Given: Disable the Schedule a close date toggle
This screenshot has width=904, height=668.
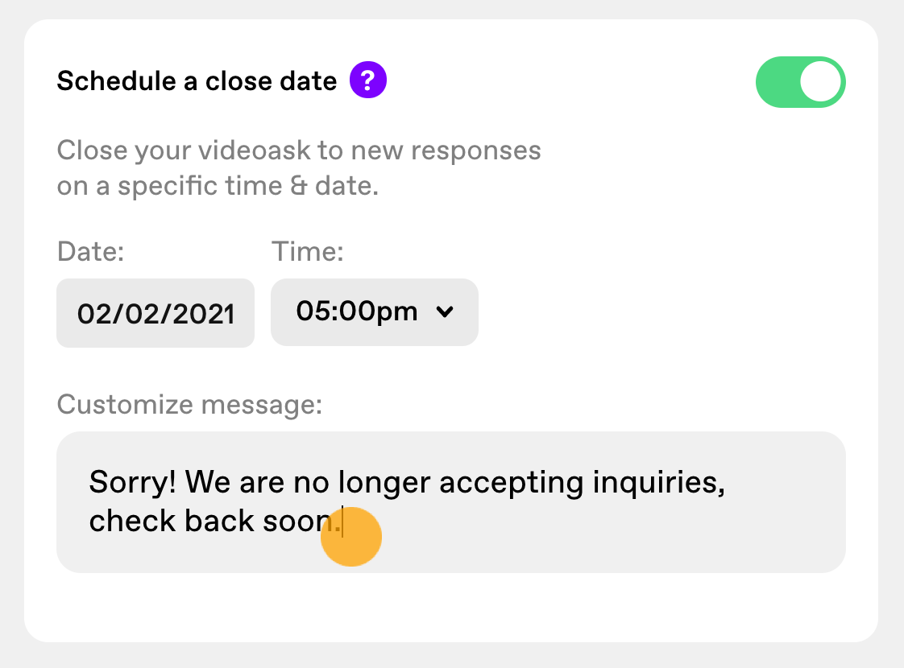Looking at the screenshot, I should 800,82.
